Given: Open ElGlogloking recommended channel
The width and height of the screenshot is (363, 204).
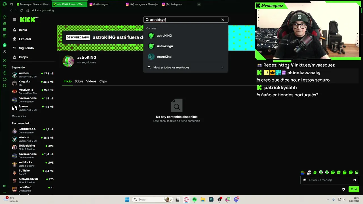Looking at the screenshot, I should [33, 147].
